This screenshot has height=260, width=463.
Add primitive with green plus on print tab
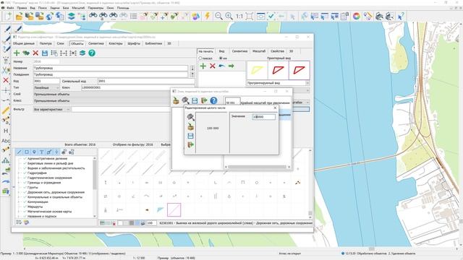click(203, 66)
